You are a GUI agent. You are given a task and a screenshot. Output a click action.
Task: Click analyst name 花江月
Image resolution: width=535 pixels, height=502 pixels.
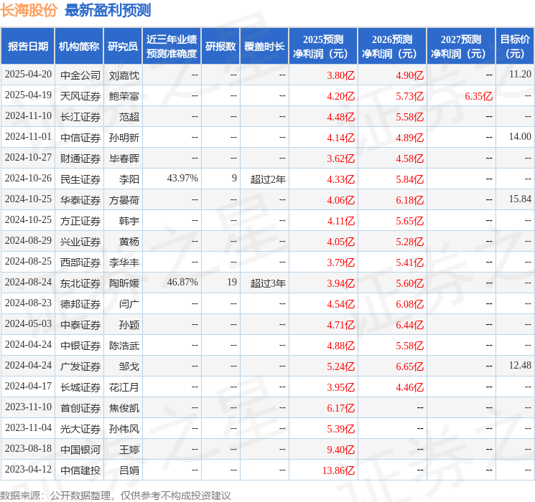124,387
